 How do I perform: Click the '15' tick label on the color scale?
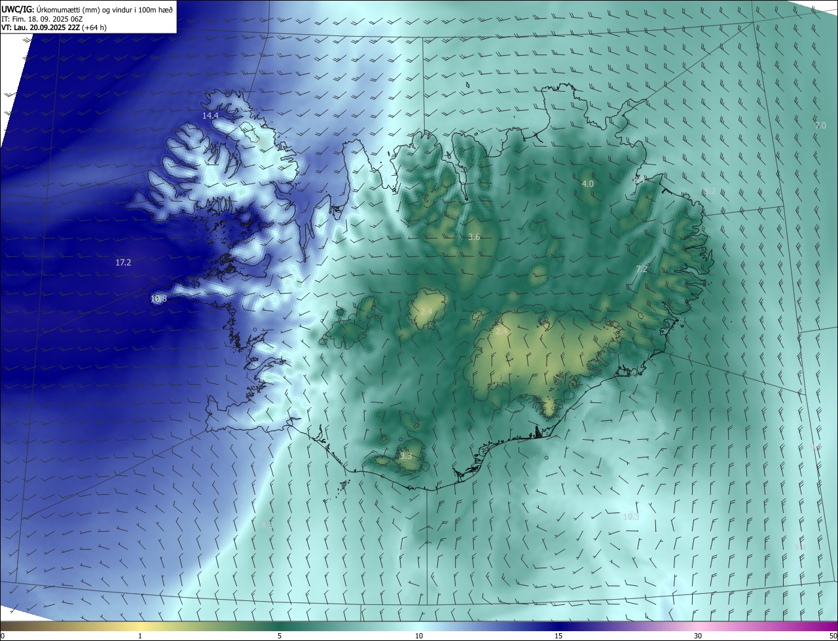558,636
